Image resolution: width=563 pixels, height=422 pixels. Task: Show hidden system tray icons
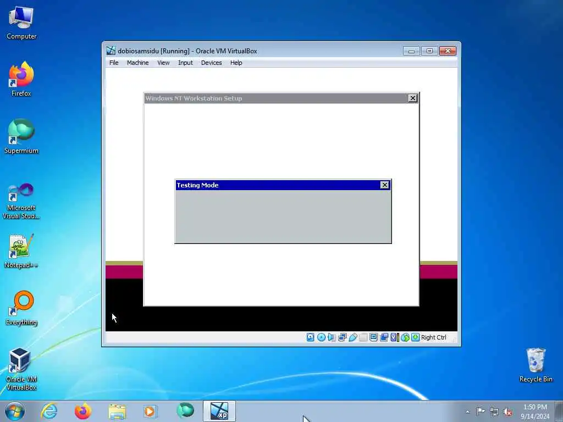[x=467, y=412]
